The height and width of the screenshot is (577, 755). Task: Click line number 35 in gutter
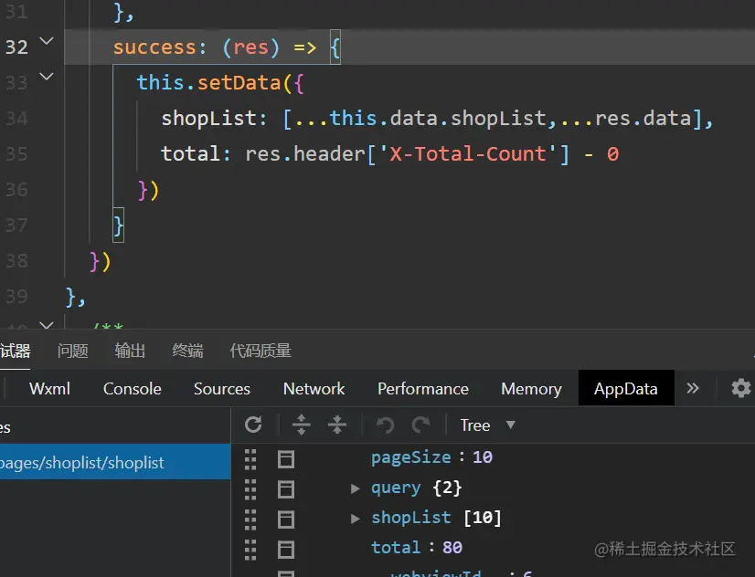tap(16, 154)
